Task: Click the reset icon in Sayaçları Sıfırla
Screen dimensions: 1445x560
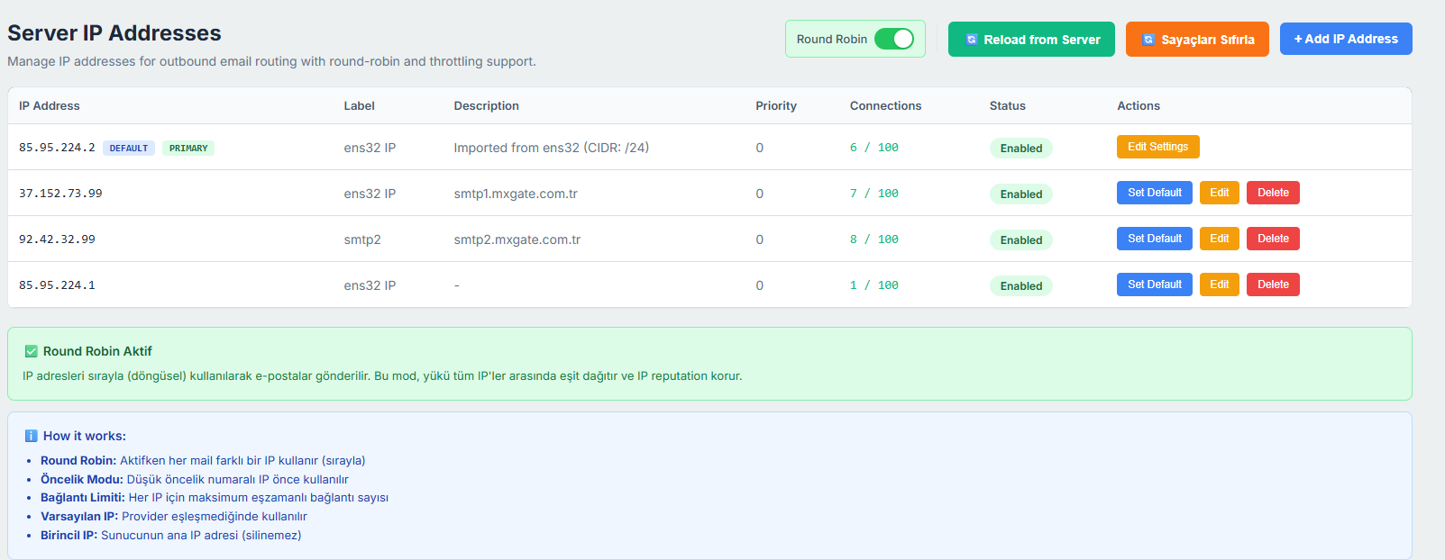Action: [x=1148, y=40]
